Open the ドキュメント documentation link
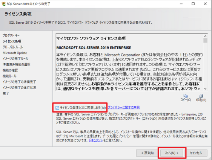Image resolution: width=212 pixels, height=160 pixels. pyautogui.click(x=95, y=140)
